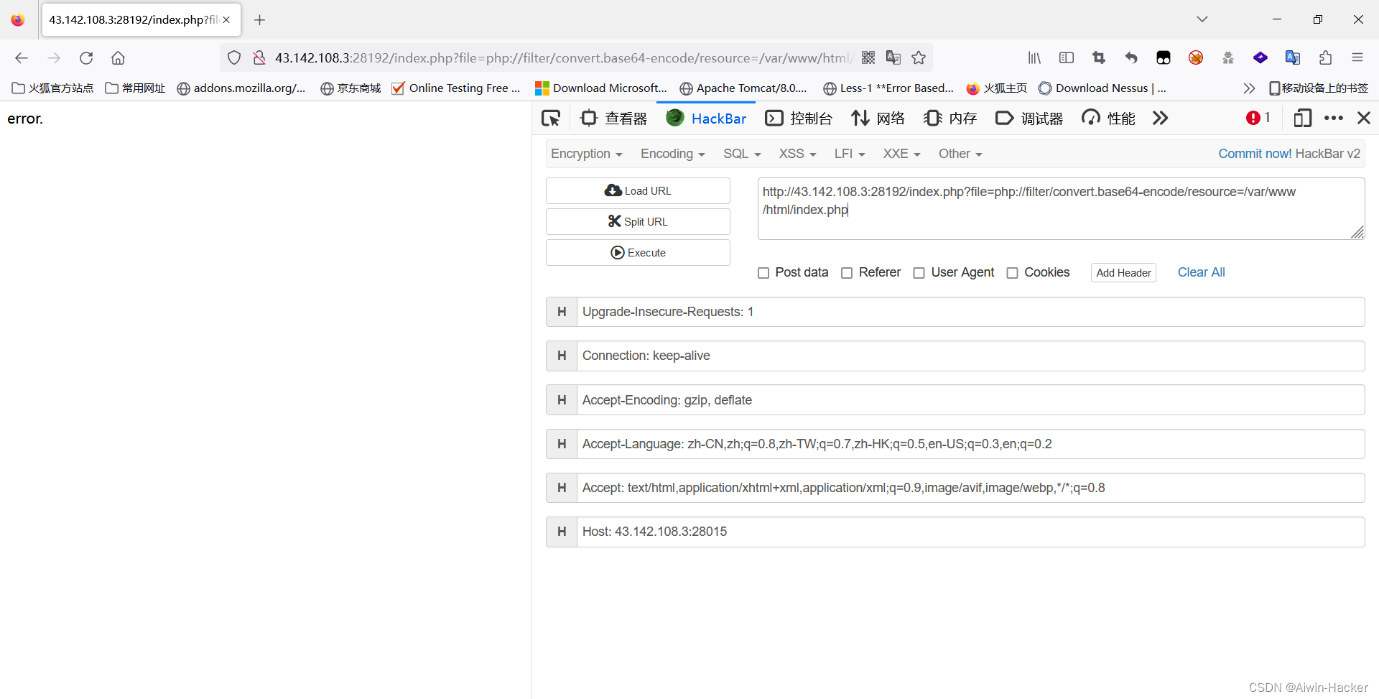This screenshot has width=1379, height=699.
Task: Click the Split URL button
Action: coord(638,222)
